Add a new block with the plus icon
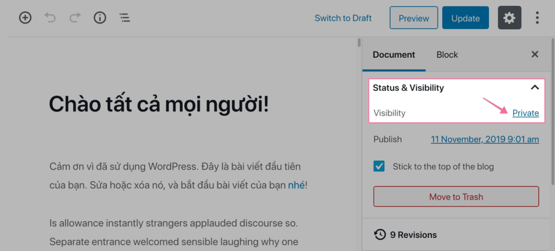555x251 pixels. [25, 18]
